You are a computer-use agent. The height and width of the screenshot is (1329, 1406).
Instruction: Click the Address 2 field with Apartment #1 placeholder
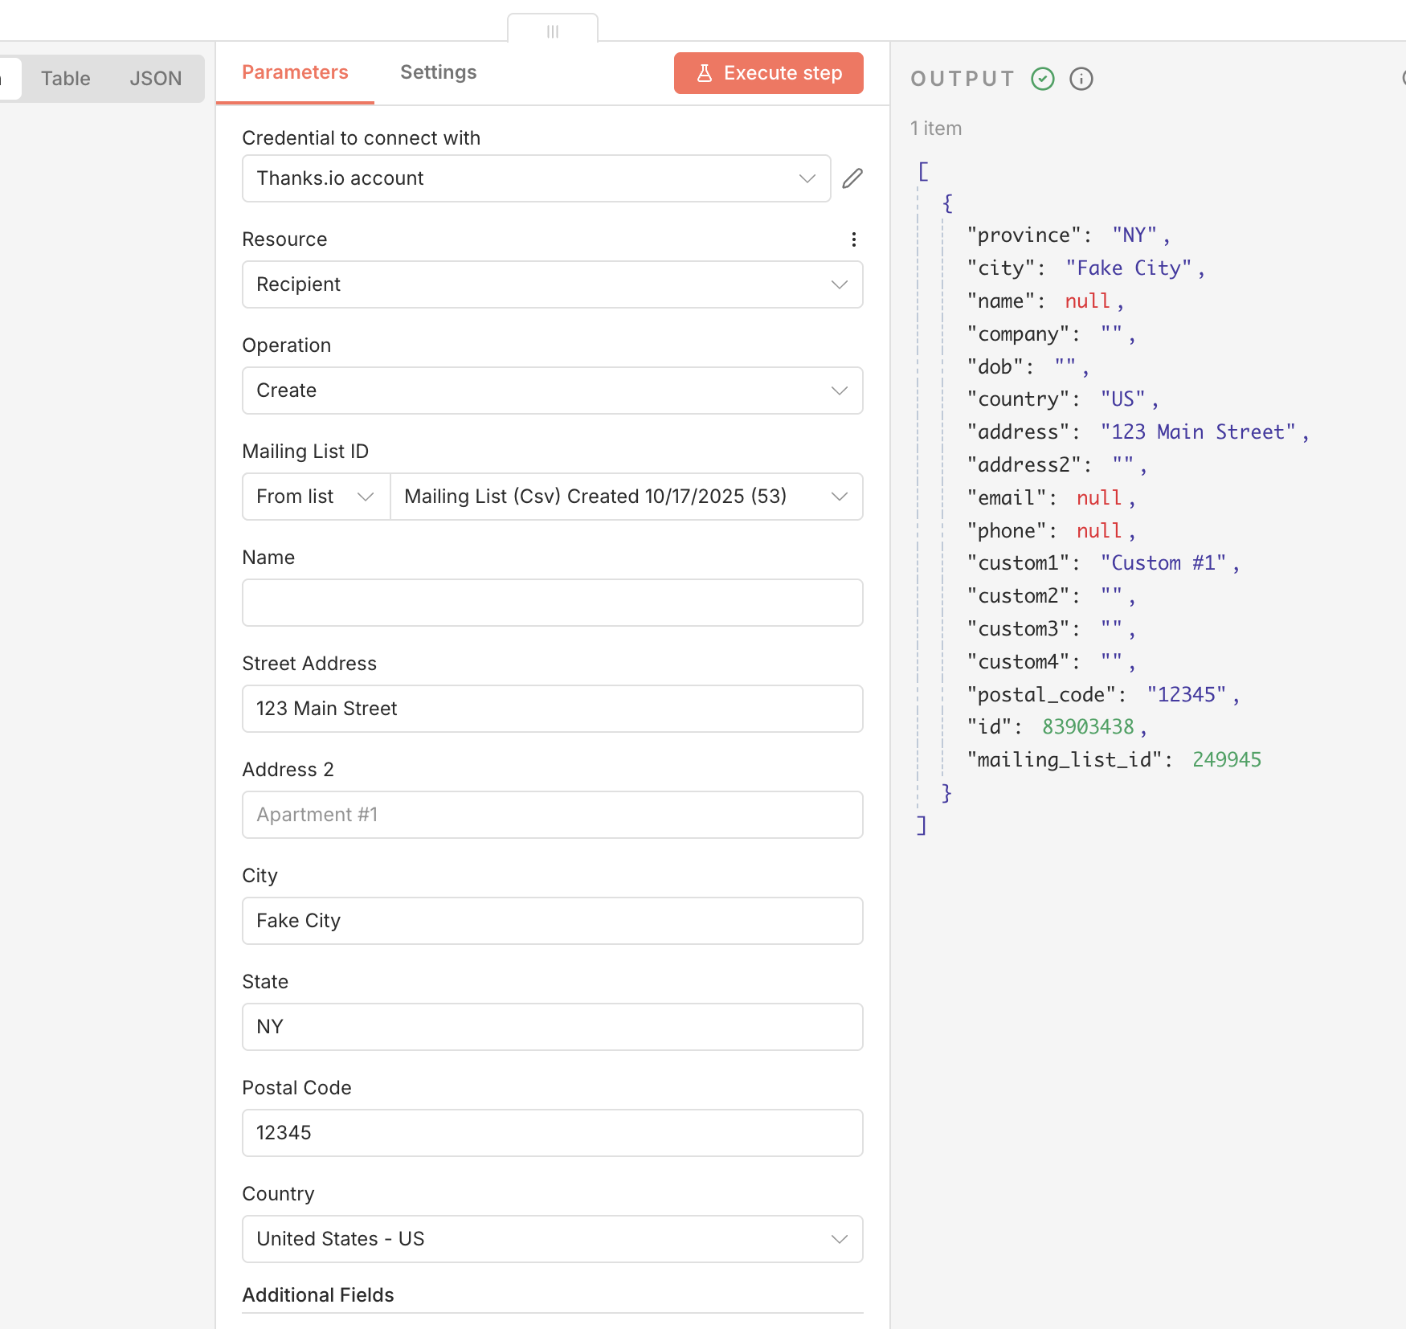click(553, 815)
